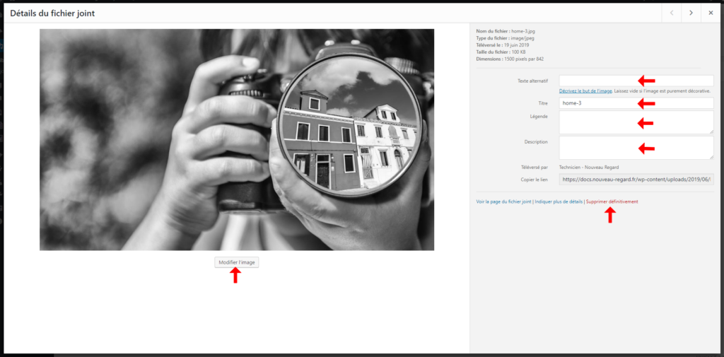Click the black and white camera image preview
This screenshot has height=357, width=724.
pos(236,139)
